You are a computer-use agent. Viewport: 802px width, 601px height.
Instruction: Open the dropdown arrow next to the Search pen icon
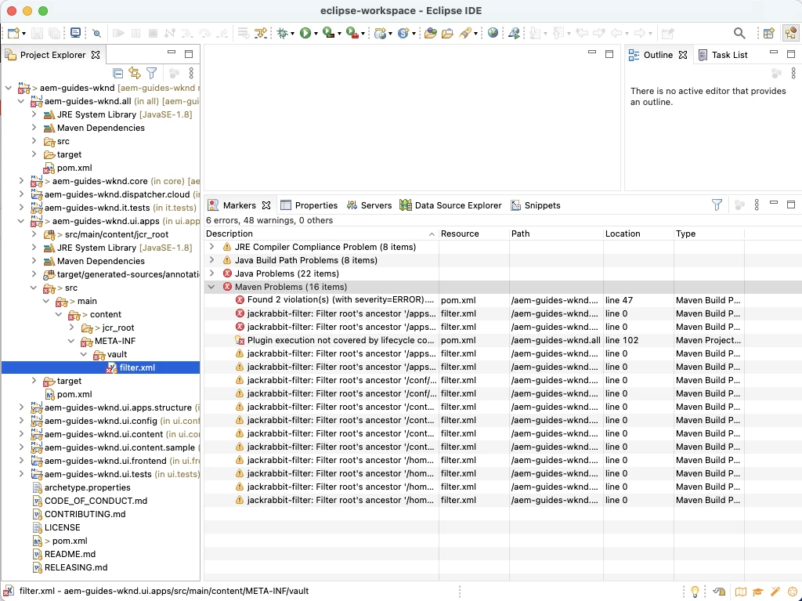pyautogui.click(x=475, y=34)
